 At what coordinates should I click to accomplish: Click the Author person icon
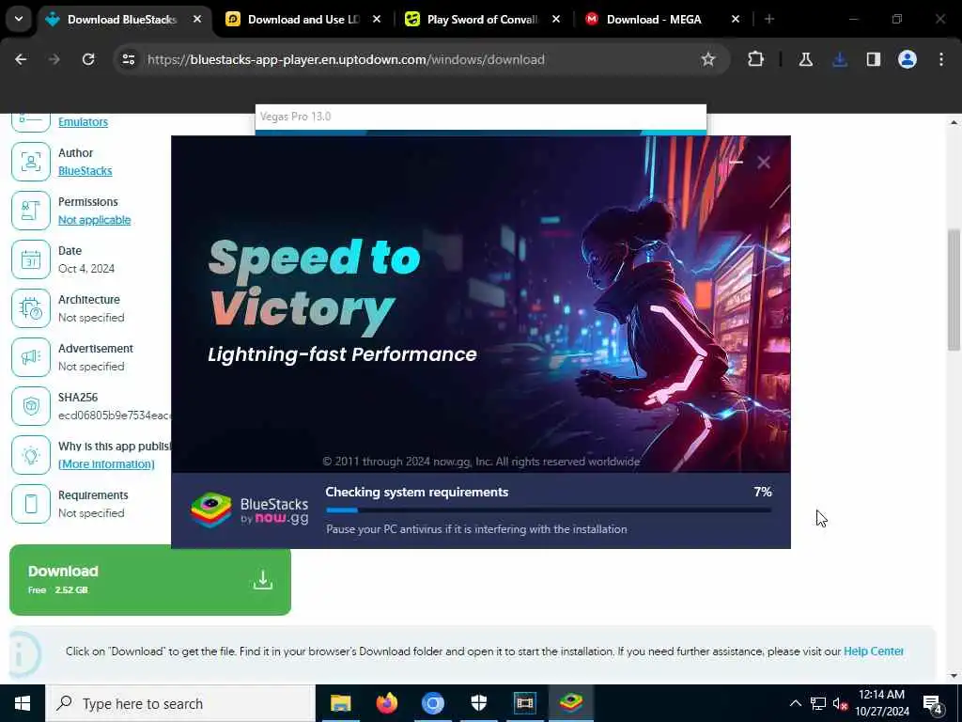click(x=31, y=162)
